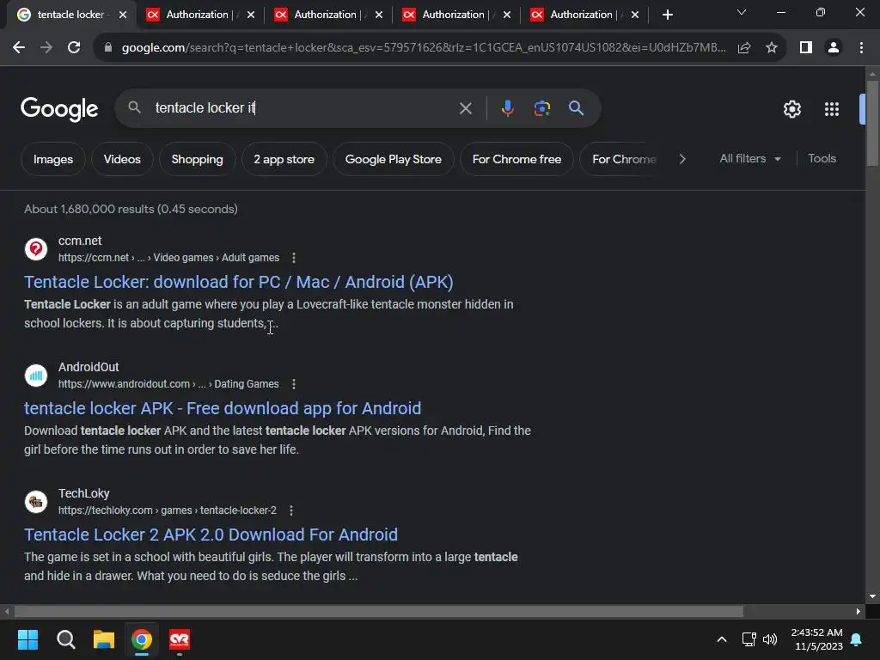Close the tentacle locker tab
This screenshot has width=880, height=660.
pos(122,15)
